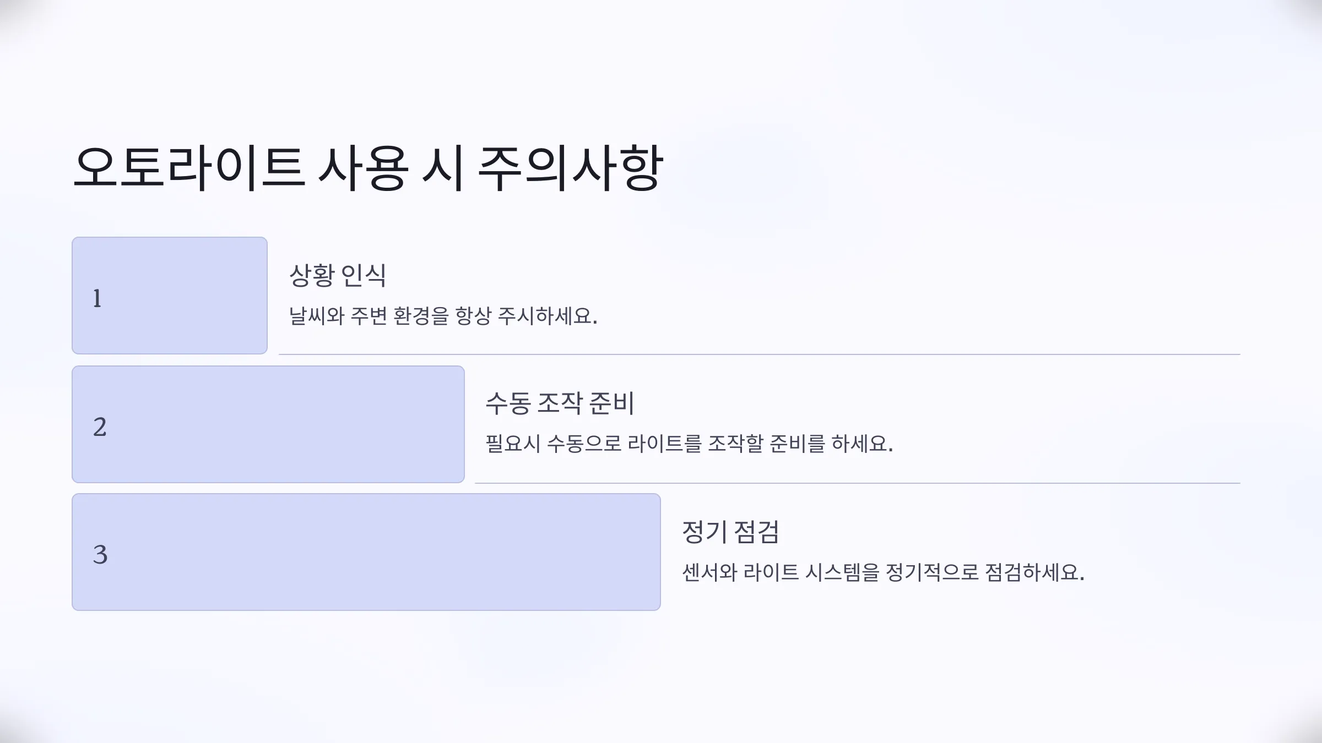Image resolution: width=1322 pixels, height=743 pixels.
Task: Select the sentence starting with 필요시 수동으로
Action: 689,444
